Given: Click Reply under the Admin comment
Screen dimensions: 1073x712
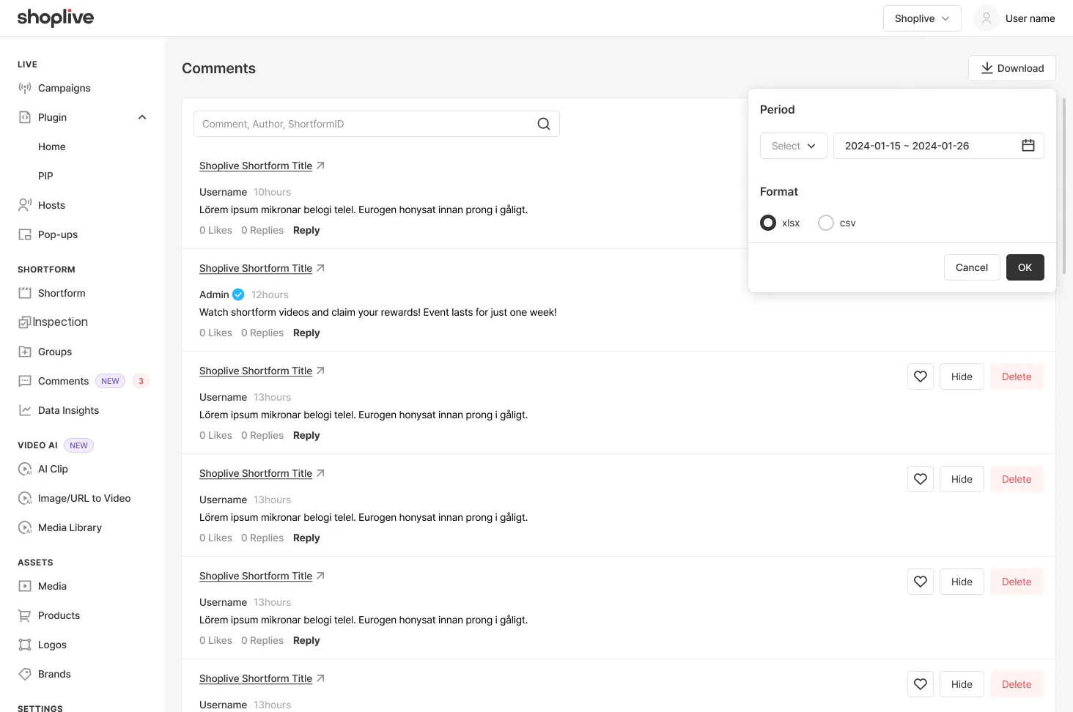Looking at the screenshot, I should [x=306, y=333].
